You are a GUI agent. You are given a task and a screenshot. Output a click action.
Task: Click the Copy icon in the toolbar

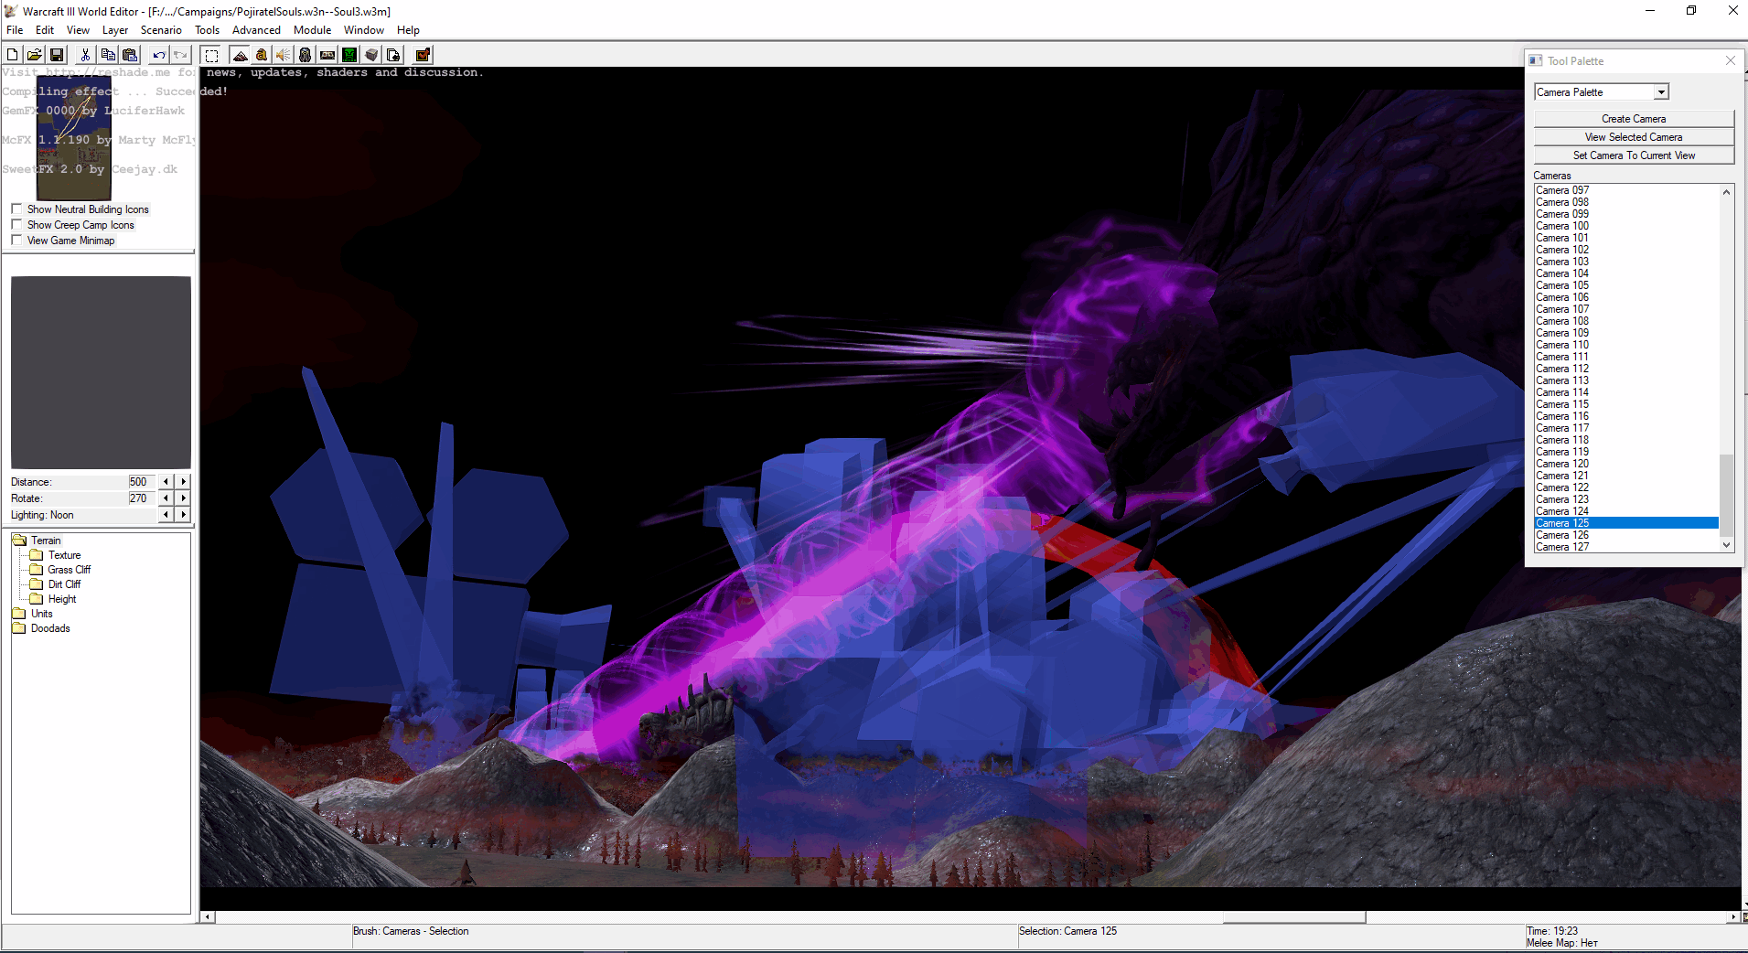(108, 55)
